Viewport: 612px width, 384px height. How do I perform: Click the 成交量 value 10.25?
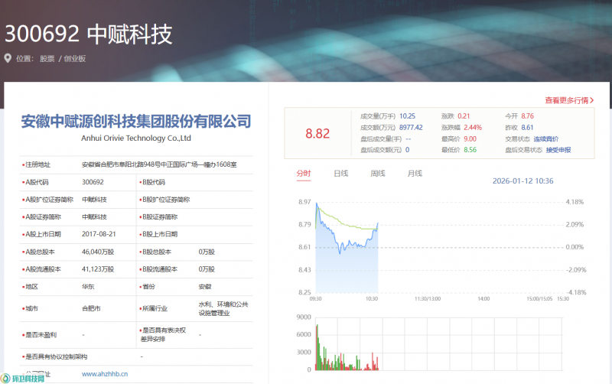click(x=407, y=116)
